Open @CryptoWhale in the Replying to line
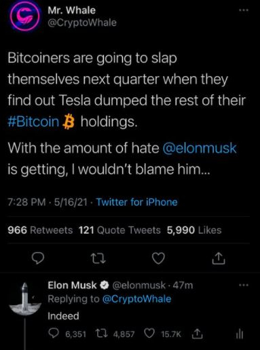 (x=136, y=299)
